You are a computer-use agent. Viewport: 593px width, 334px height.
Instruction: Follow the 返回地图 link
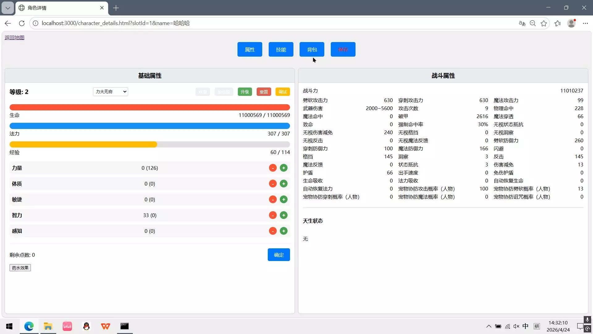pyautogui.click(x=15, y=37)
